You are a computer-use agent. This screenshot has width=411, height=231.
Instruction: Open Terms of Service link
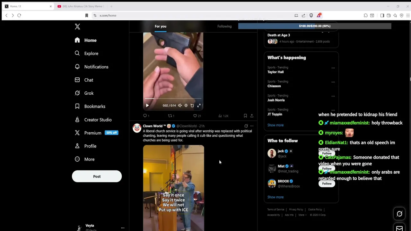[x=275, y=210]
